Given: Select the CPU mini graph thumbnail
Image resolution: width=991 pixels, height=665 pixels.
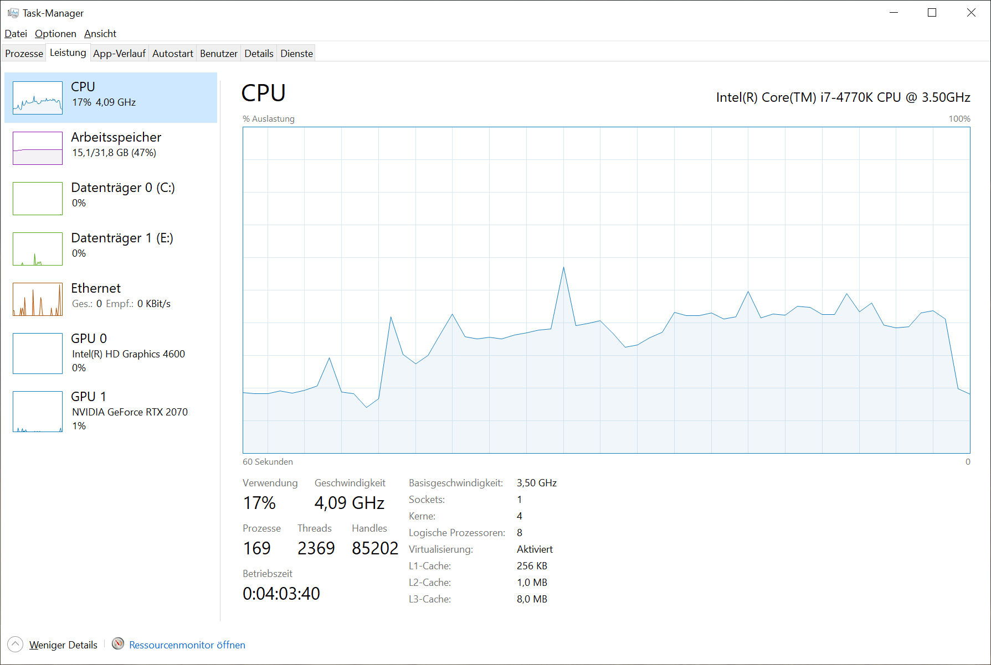Looking at the screenshot, I should click(x=38, y=98).
